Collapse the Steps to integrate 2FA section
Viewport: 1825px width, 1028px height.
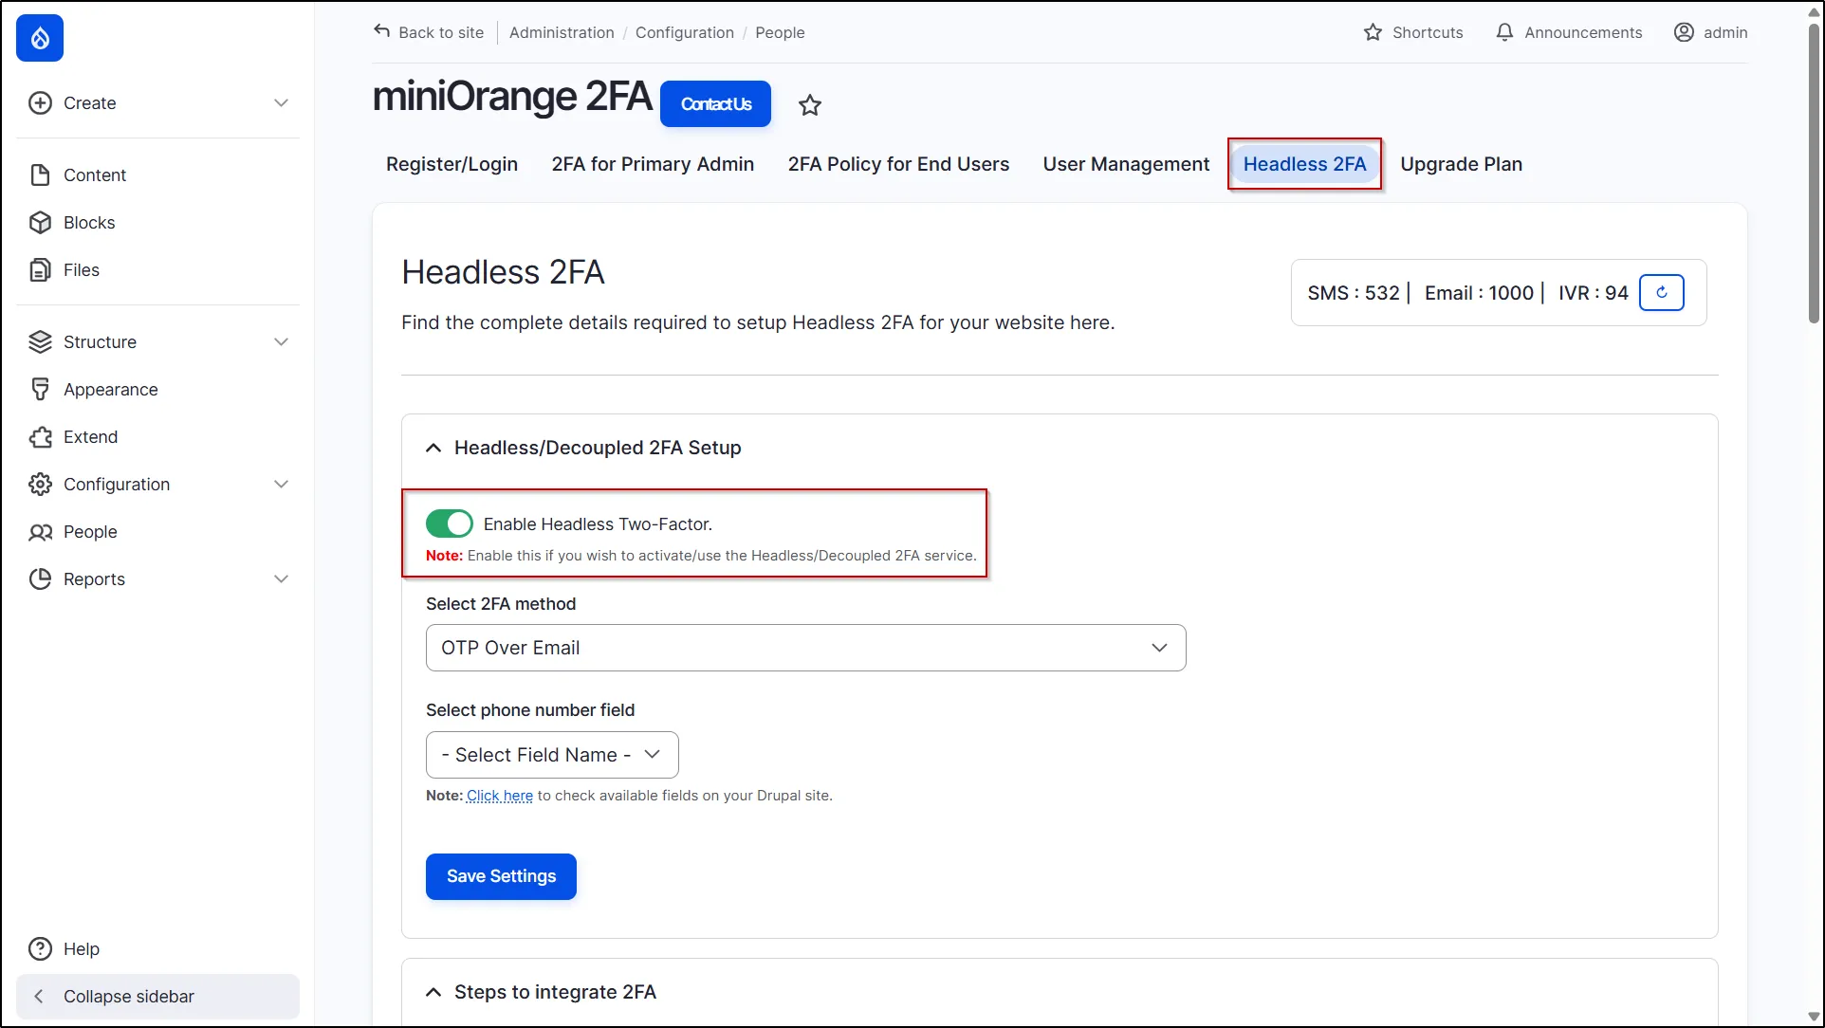tap(433, 992)
